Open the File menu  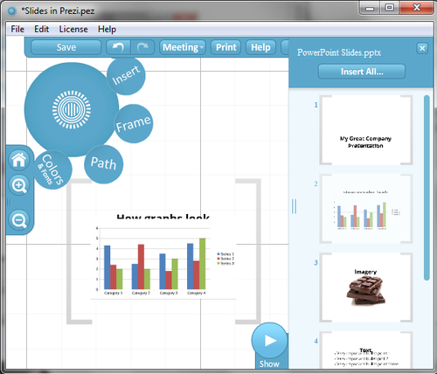[x=17, y=29]
